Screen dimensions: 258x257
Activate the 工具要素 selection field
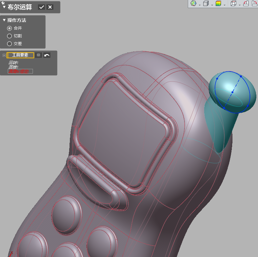[x=20, y=55]
